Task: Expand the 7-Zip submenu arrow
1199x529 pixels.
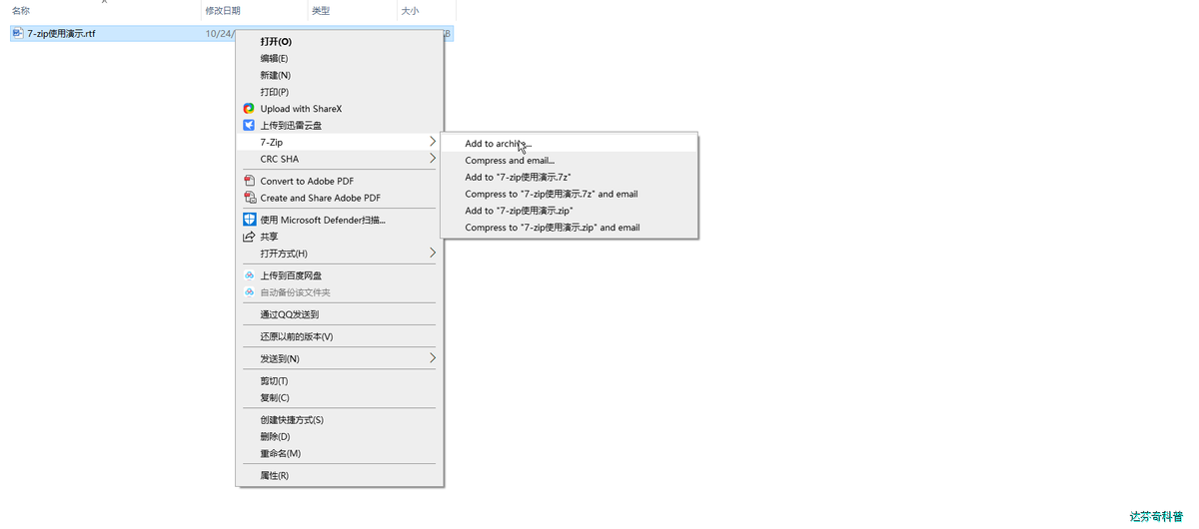Action: (x=433, y=142)
